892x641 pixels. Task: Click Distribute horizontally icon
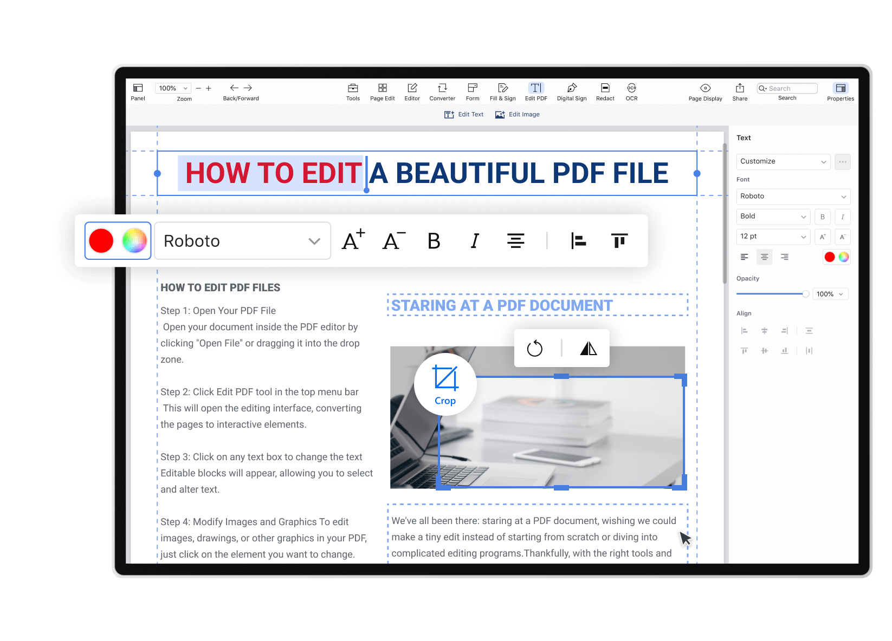tap(809, 351)
